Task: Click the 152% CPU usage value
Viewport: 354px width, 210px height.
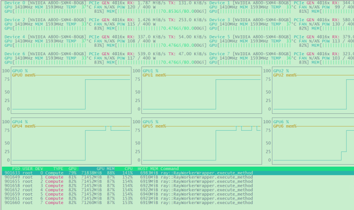Action: tap(128, 177)
